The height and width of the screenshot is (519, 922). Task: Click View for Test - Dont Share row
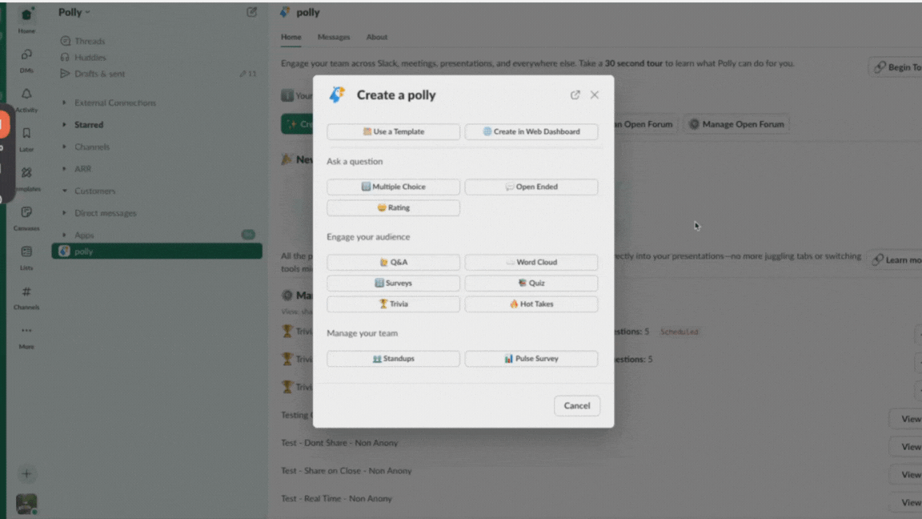coord(907,447)
